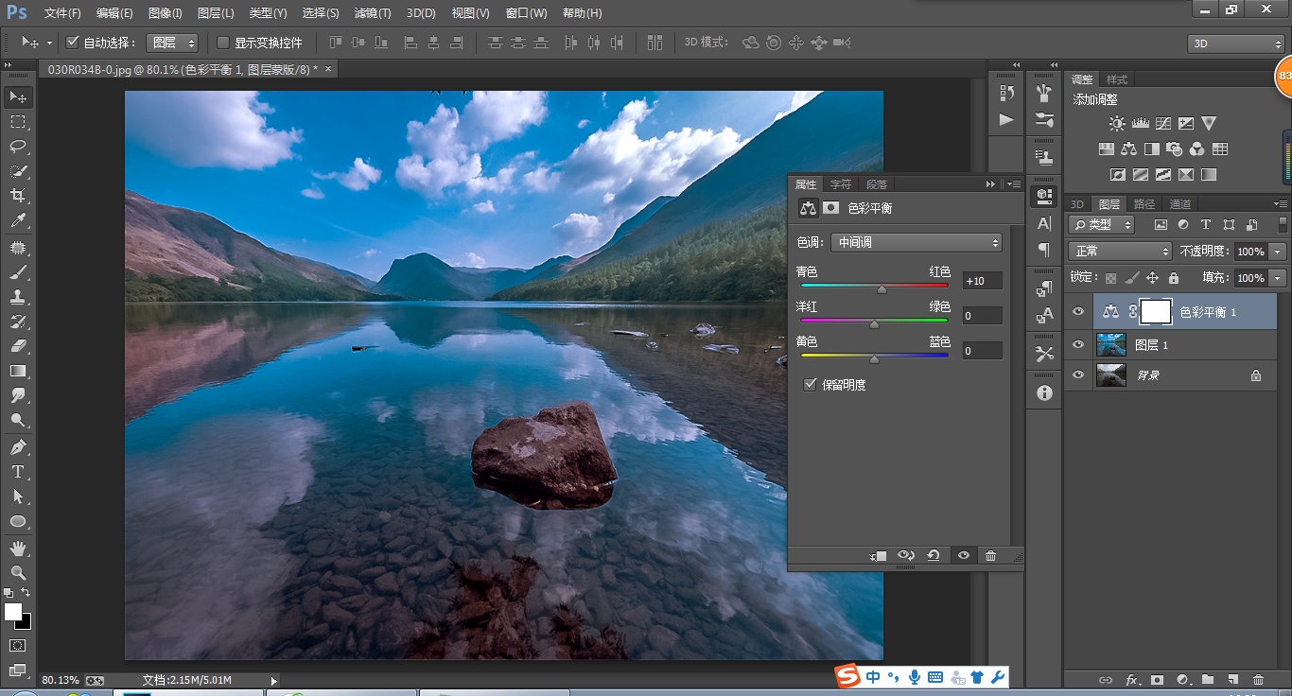Screen dimensions: 1292x696
Task: Select the Lasso tool
Action: (18, 147)
